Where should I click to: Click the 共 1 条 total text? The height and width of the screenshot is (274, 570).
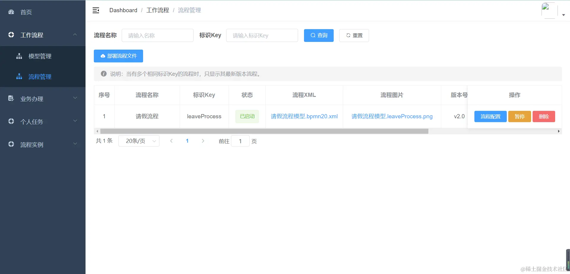coord(104,141)
